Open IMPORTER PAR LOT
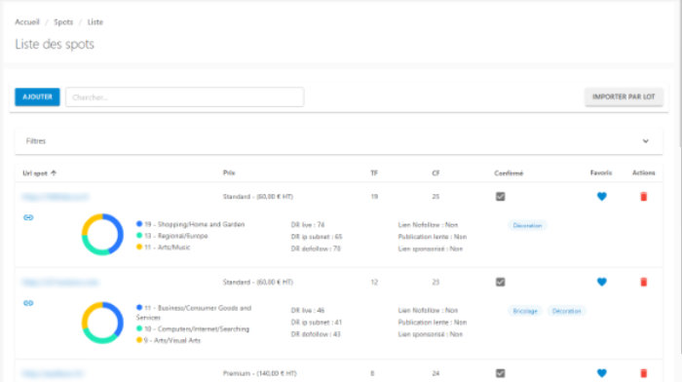This screenshot has width=682, height=382. (624, 96)
